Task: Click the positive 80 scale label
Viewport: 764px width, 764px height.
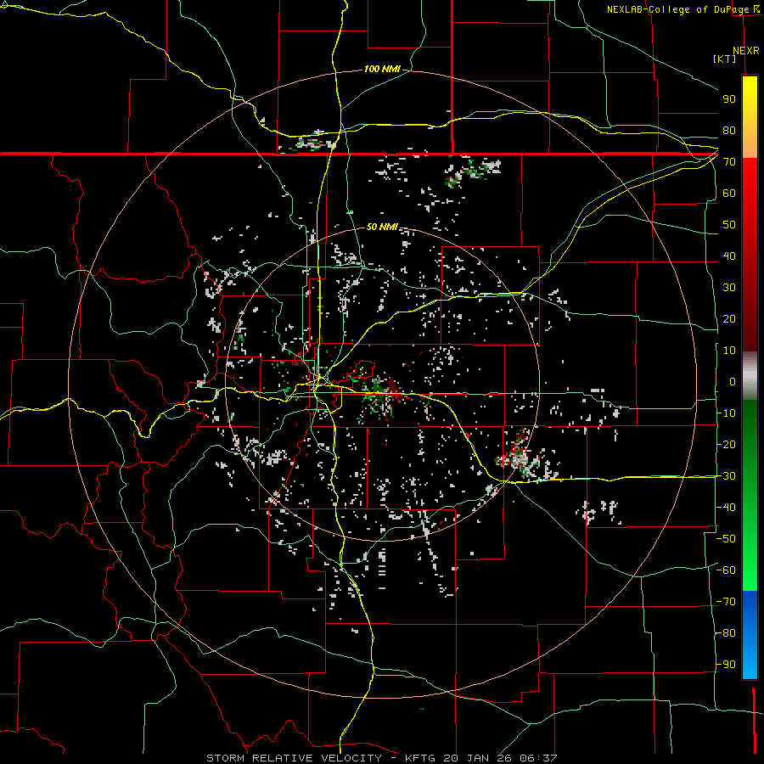Action: (x=729, y=131)
